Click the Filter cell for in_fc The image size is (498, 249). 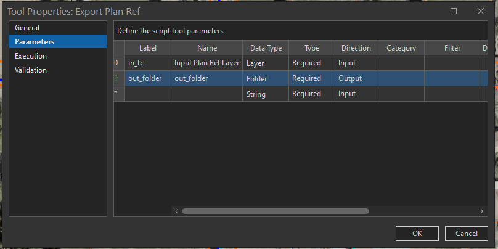[451, 63]
